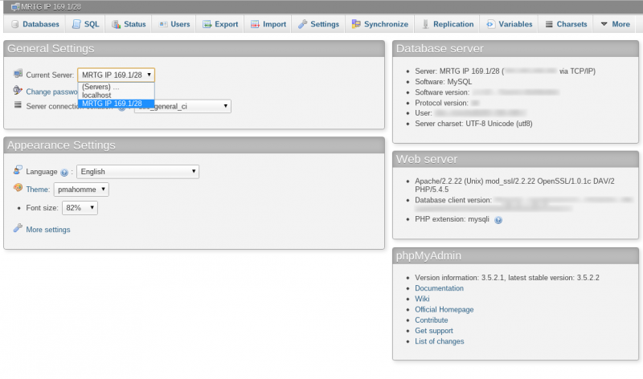Open the Get support link
Image resolution: width=643 pixels, height=379 pixels.
pyautogui.click(x=434, y=331)
